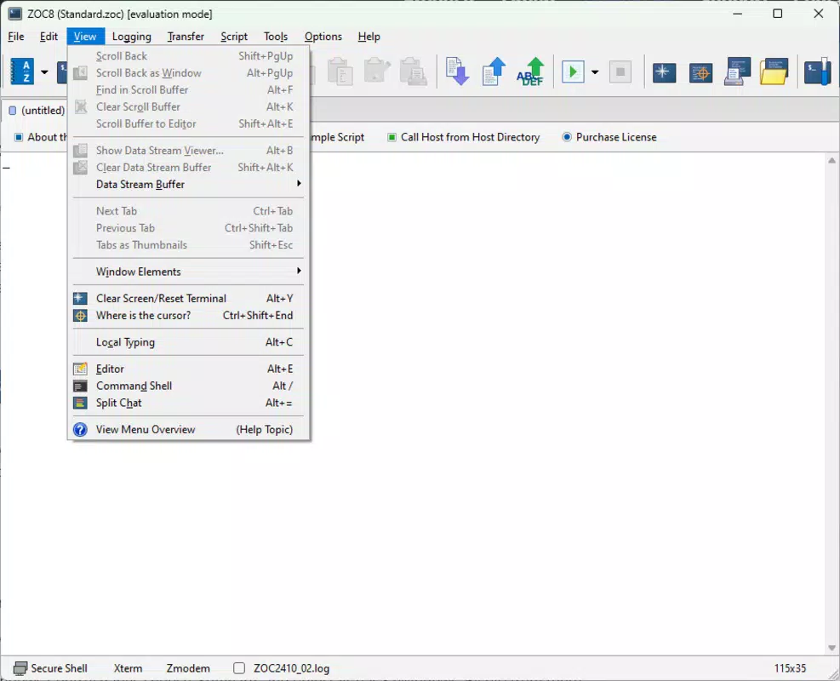Open the Transfer menu
The image size is (840, 681).
(x=186, y=37)
